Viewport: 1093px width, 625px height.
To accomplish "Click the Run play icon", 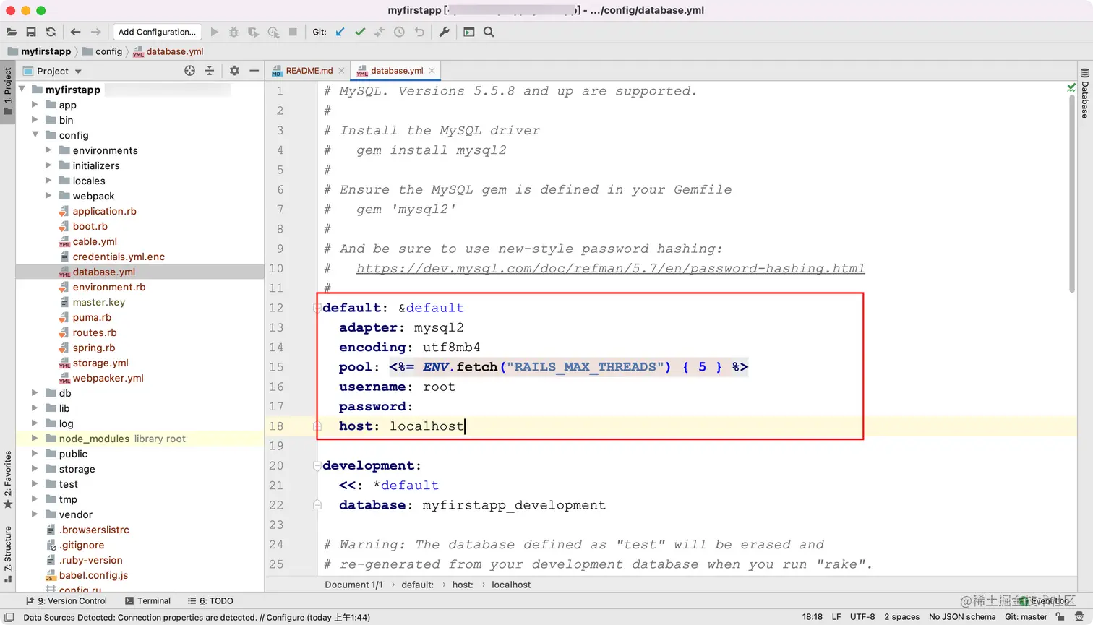I will pos(214,32).
